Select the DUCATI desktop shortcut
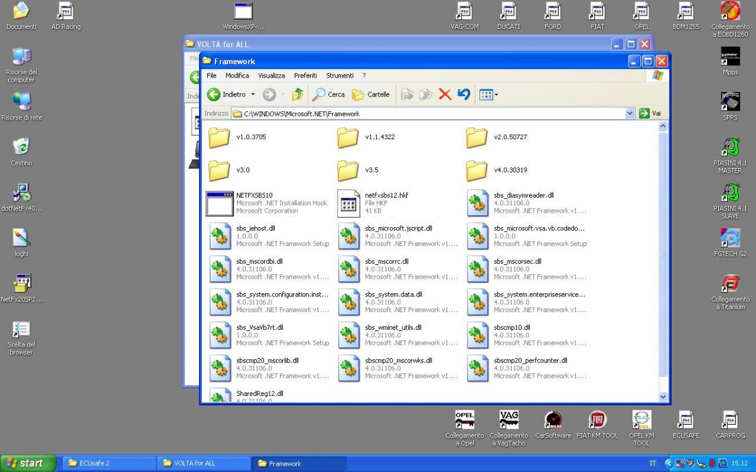 tap(508, 15)
